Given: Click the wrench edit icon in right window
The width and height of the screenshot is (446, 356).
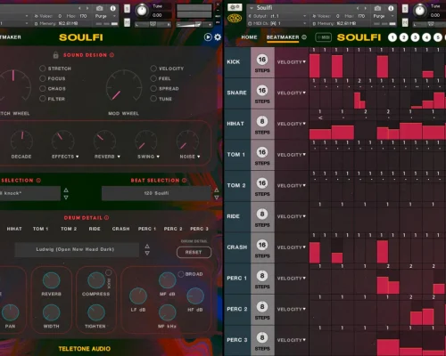Looking at the screenshot, I should click(x=235, y=8).
